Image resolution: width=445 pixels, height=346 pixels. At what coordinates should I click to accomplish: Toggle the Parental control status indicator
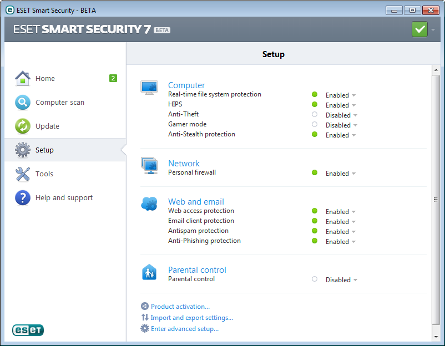(315, 279)
